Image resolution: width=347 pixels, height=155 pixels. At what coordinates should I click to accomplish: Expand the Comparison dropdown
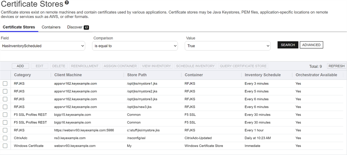[135, 46]
